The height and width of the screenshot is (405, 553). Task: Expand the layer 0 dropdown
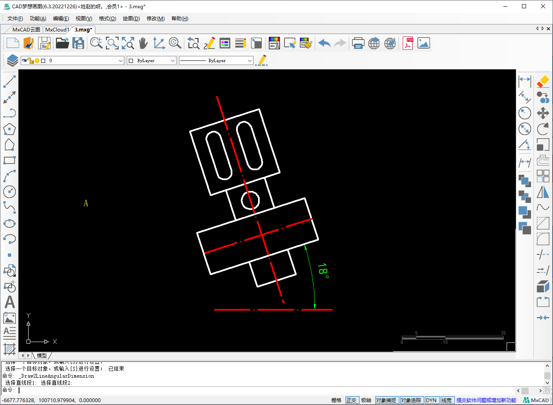click(121, 60)
